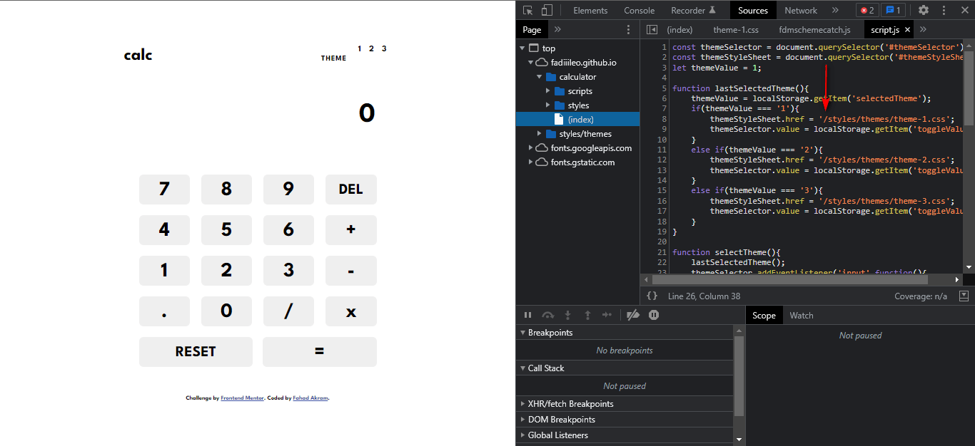The width and height of the screenshot is (975, 446).
Task: Click the Step debugger arrow
Action: [x=607, y=315]
